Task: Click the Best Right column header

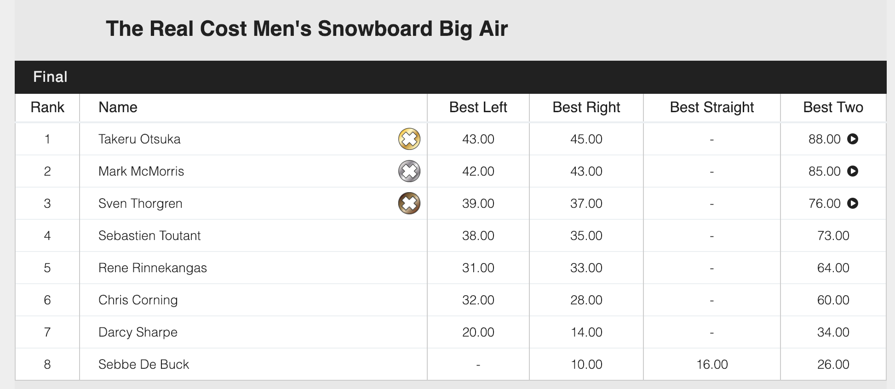Action: pyautogui.click(x=586, y=107)
